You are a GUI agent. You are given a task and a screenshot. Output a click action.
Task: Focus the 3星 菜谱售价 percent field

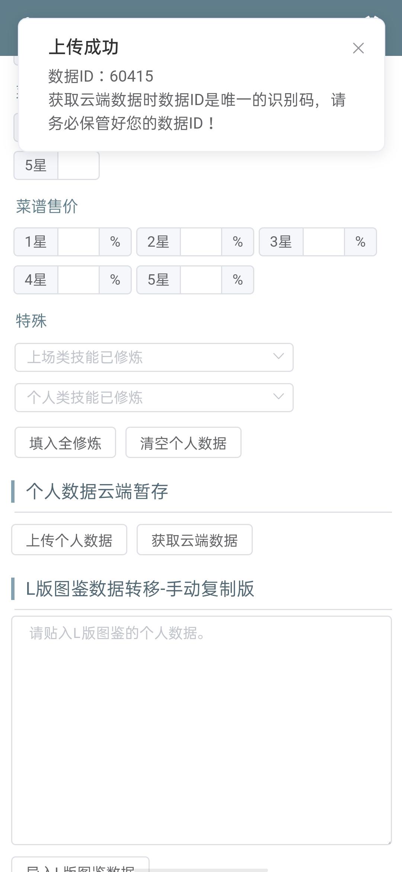click(x=324, y=242)
